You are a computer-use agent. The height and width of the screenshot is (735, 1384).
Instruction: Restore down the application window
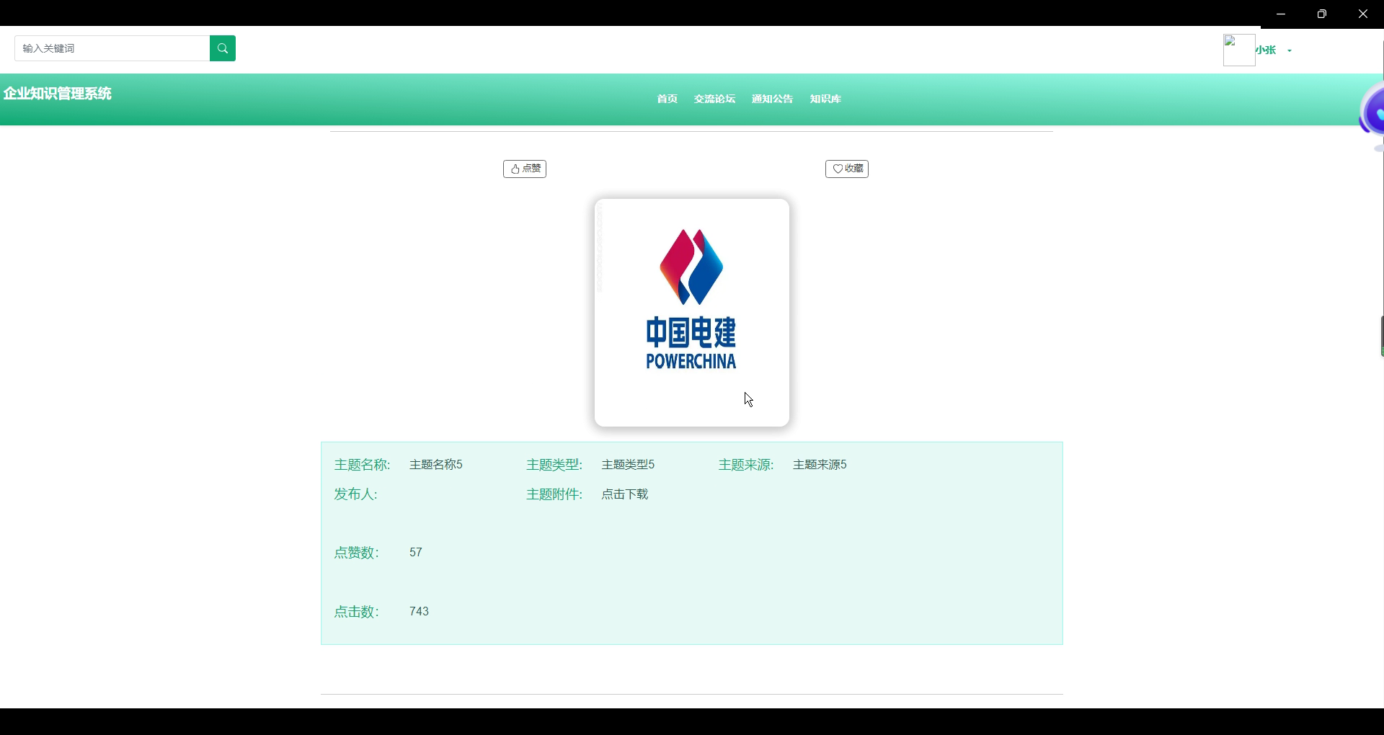coord(1322,14)
